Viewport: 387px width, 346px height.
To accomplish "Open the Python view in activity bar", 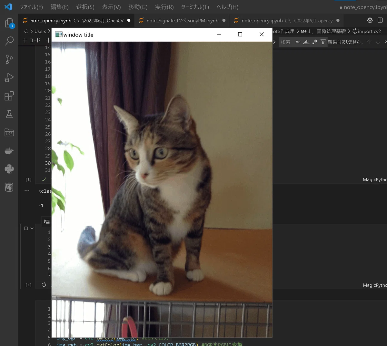I will click(9, 169).
